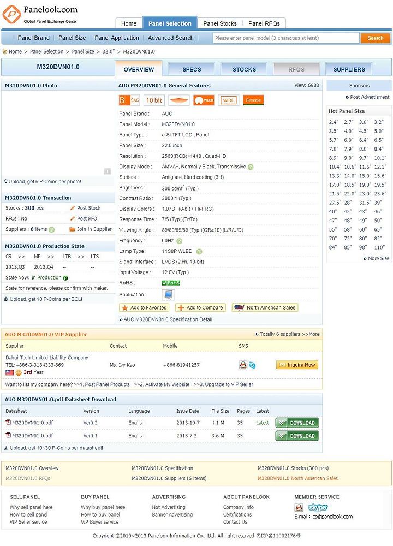393x546 pixels.
Task: Select 21.5" hot panel size
Action: 335,194
